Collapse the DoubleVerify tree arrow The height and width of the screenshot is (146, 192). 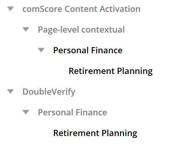(10, 92)
